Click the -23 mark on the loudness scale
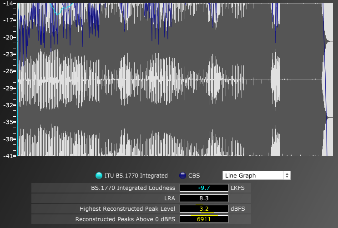338x228 pixels. point(8,54)
